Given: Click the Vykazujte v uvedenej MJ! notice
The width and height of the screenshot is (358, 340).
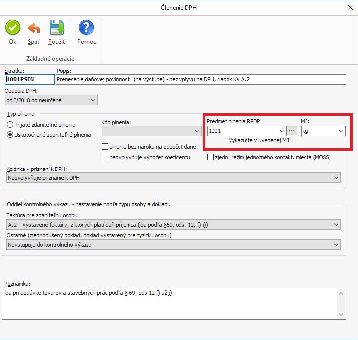Looking at the screenshot, I should click(260, 140).
